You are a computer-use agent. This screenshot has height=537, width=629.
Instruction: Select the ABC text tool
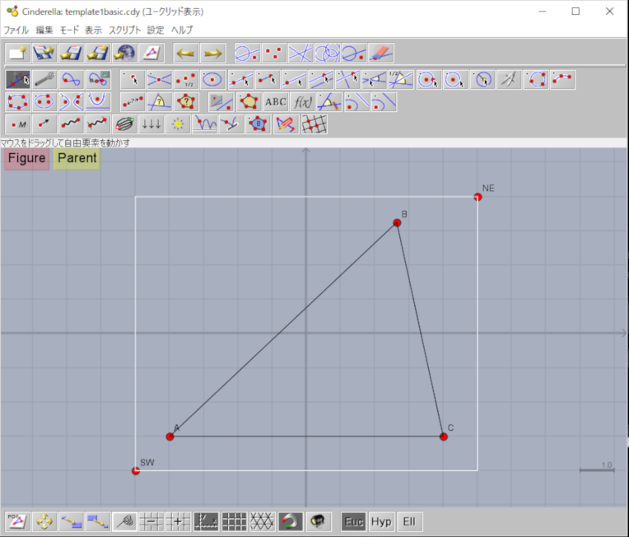(276, 102)
